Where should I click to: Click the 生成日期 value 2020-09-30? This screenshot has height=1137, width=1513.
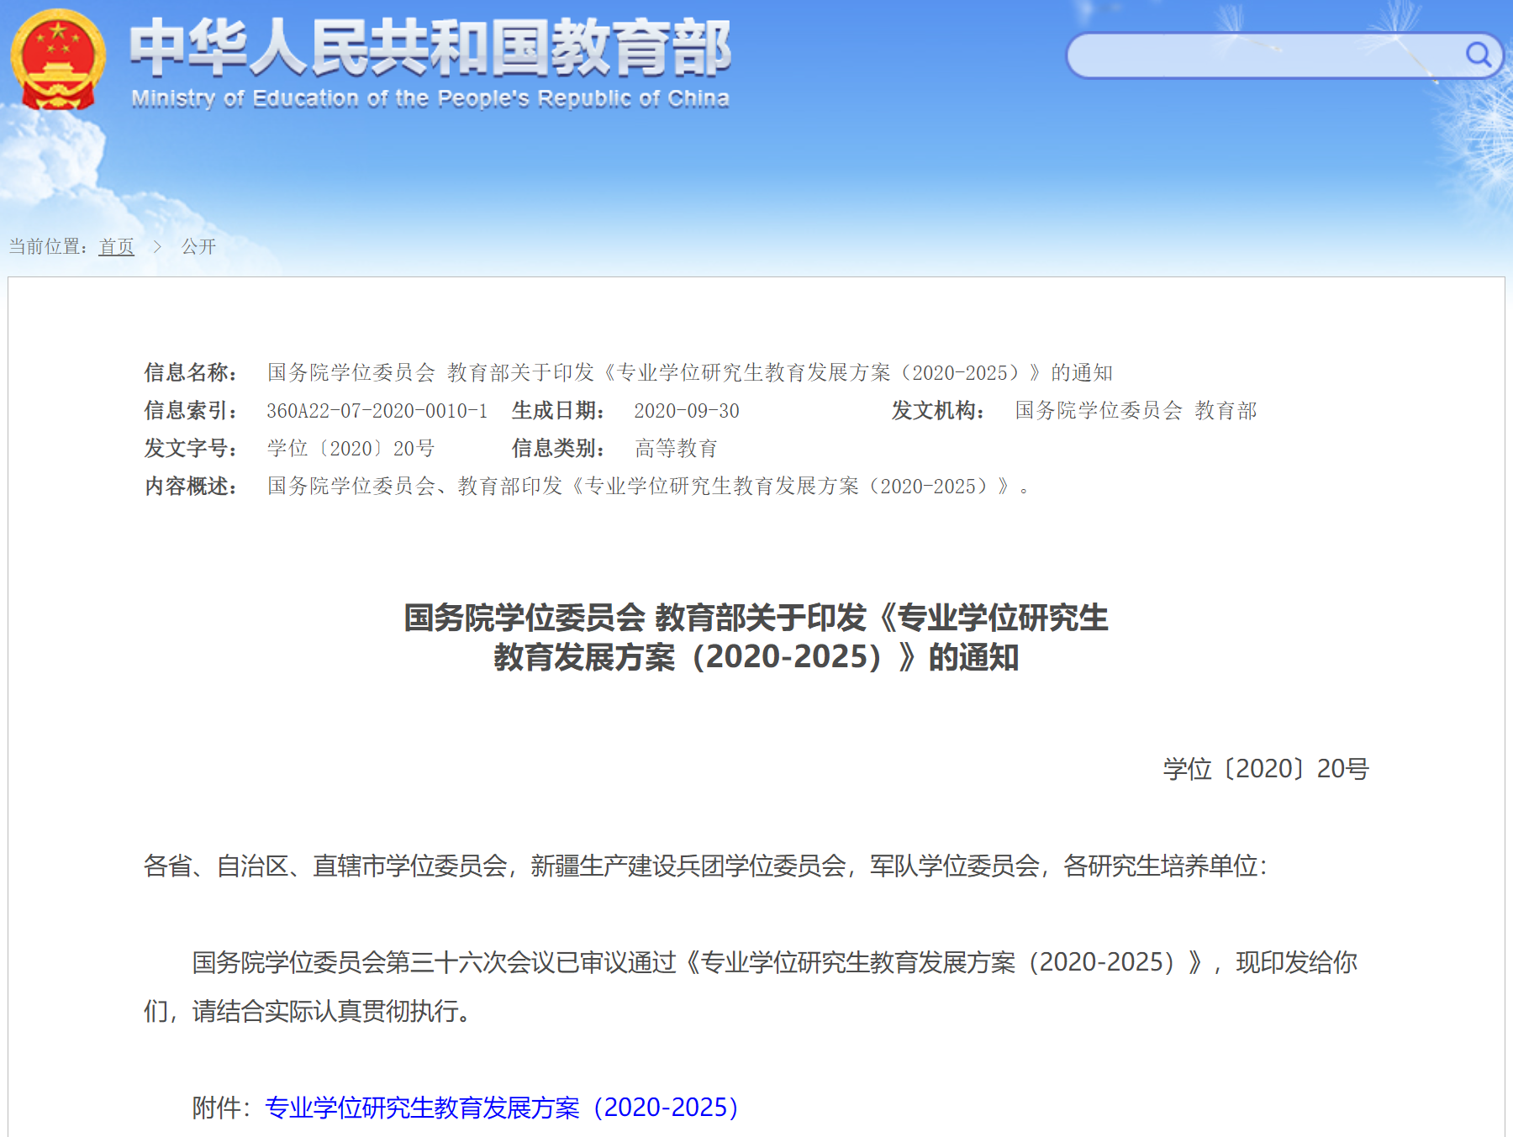tap(686, 411)
